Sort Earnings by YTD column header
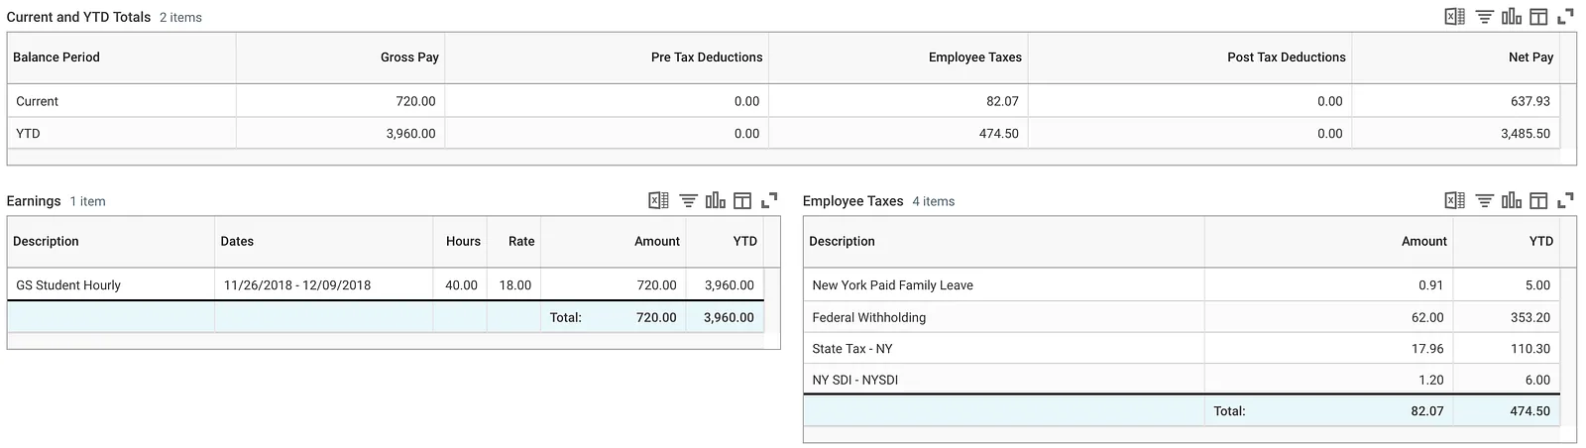1586x448 pixels. [726, 242]
